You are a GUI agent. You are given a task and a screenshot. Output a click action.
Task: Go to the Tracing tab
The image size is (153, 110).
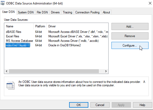pyautogui.click(x=67, y=12)
